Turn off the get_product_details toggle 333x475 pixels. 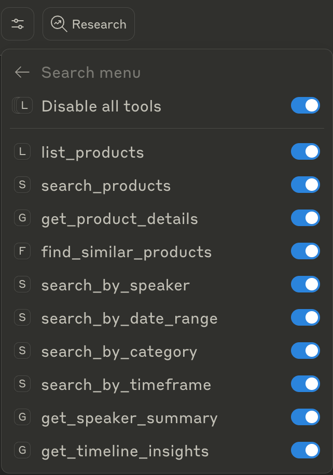[x=306, y=218]
